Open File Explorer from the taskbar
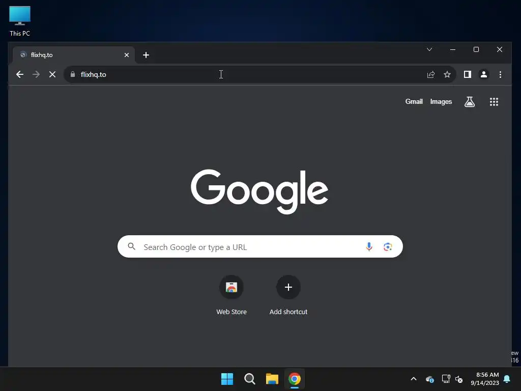 (x=272, y=379)
